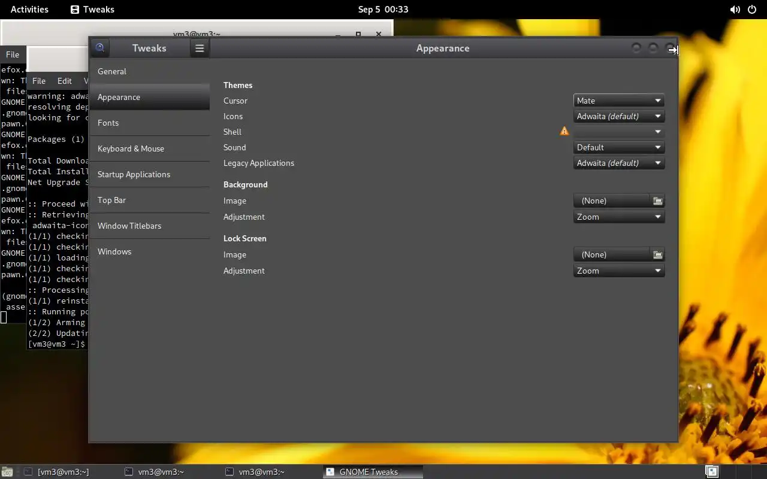Click the workspace switcher icon in taskbar

click(x=711, y=472)
